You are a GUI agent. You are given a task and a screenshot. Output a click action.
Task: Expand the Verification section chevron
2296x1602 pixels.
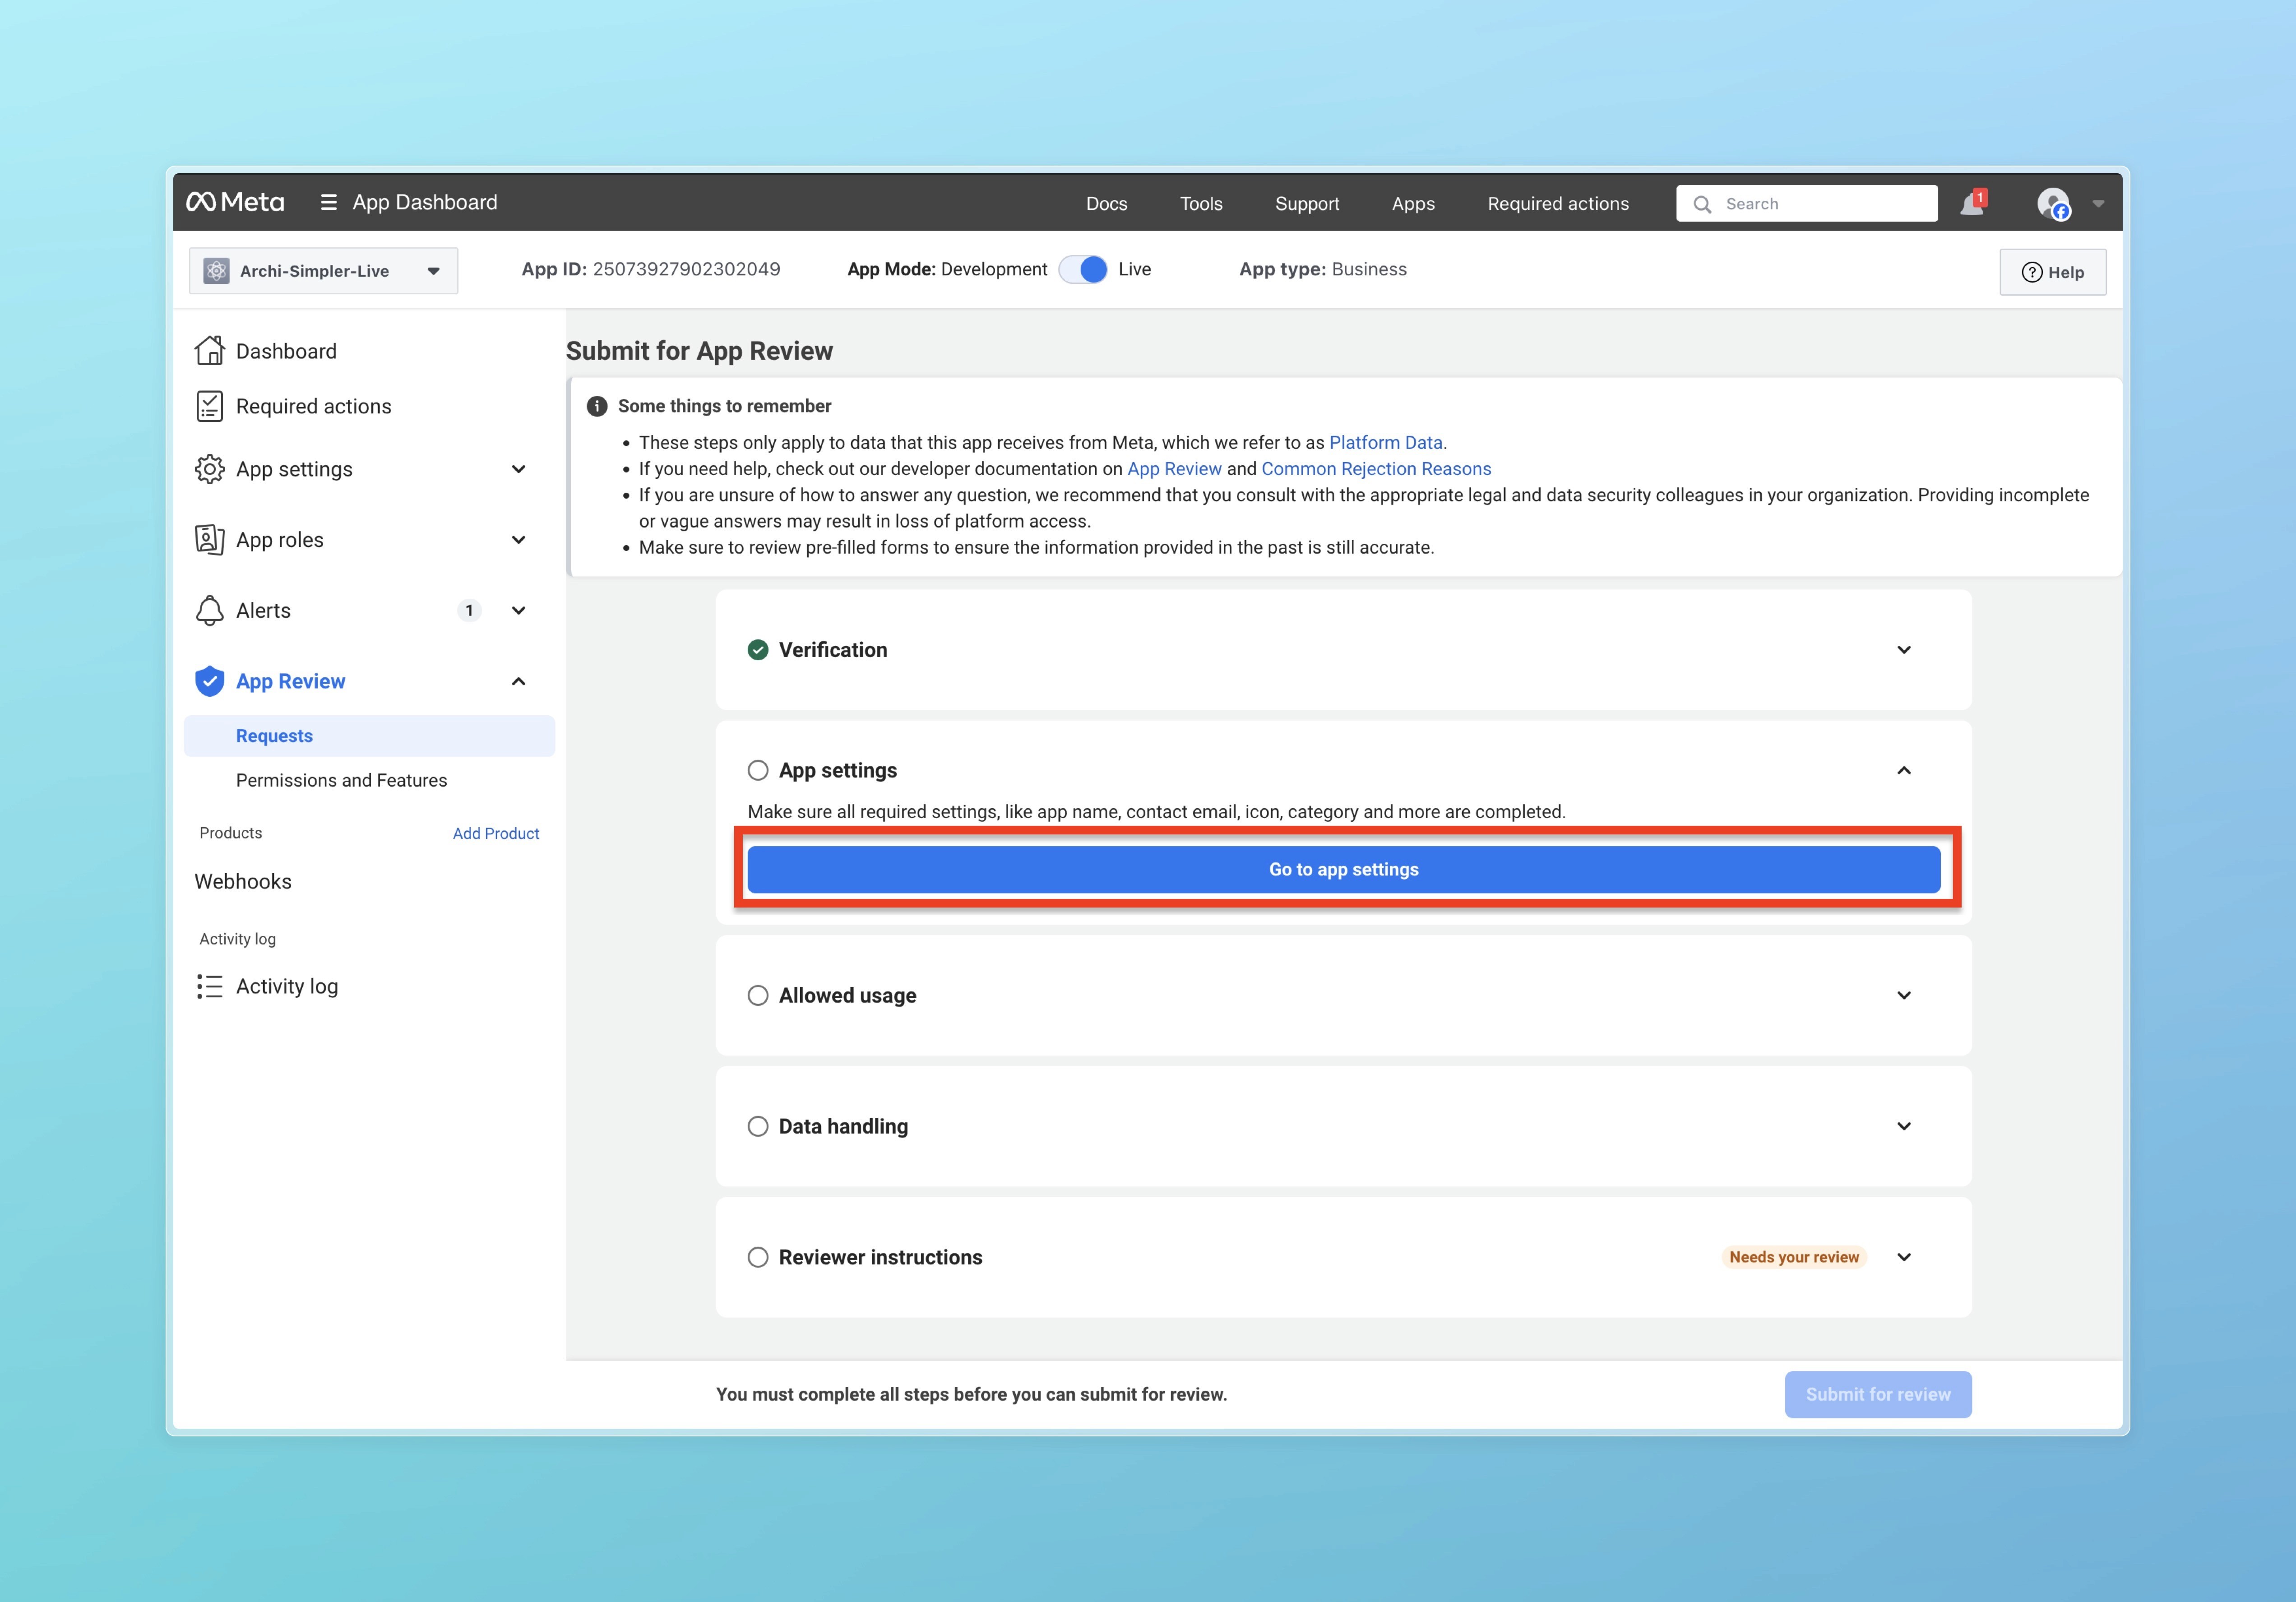[x=1903, y=650]
